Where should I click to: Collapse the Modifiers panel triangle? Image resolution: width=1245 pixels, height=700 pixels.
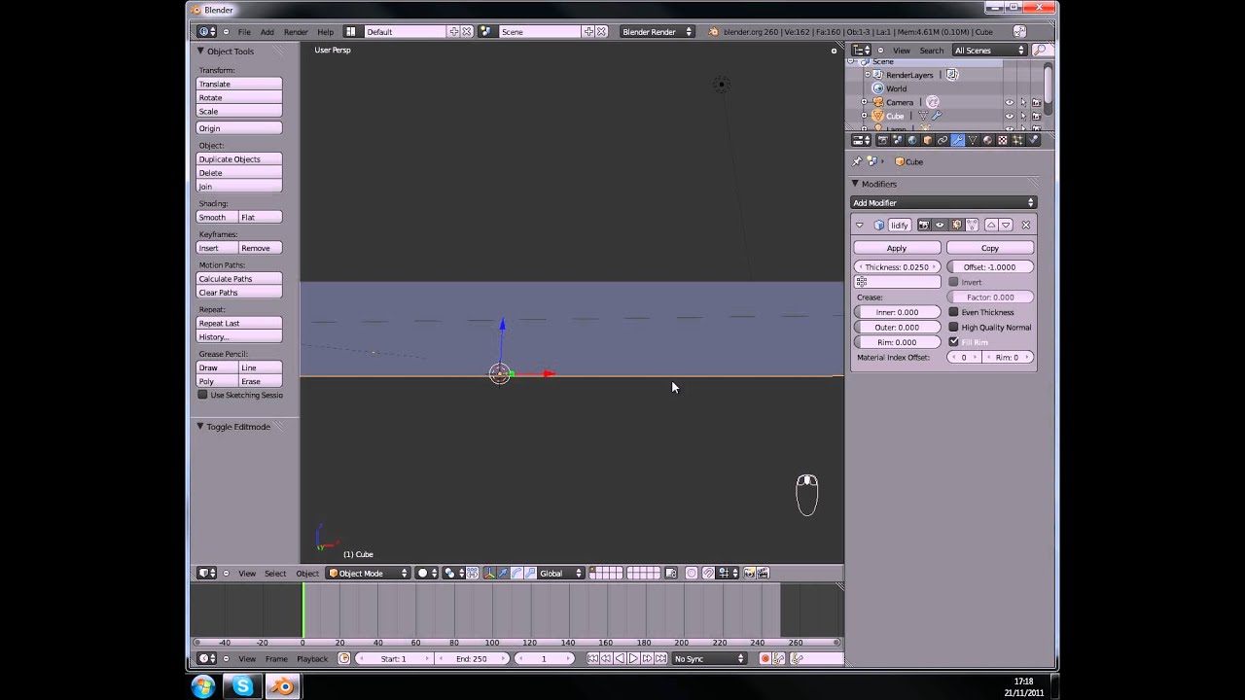pyautogui.click(x=855, y=184)
